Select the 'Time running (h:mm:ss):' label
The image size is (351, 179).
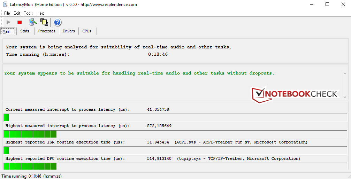(38, 54)
